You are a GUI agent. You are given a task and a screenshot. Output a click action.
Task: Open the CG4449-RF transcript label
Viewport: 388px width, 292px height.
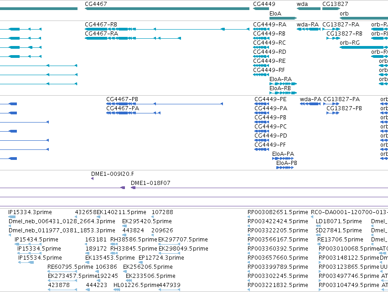[269, 70]
